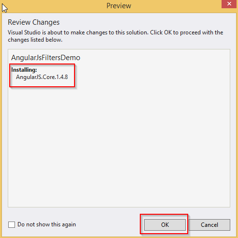Screen dimensions: 238x238
Task: Close the Preview dialog with the red X
Action: [x=229, y=4]
